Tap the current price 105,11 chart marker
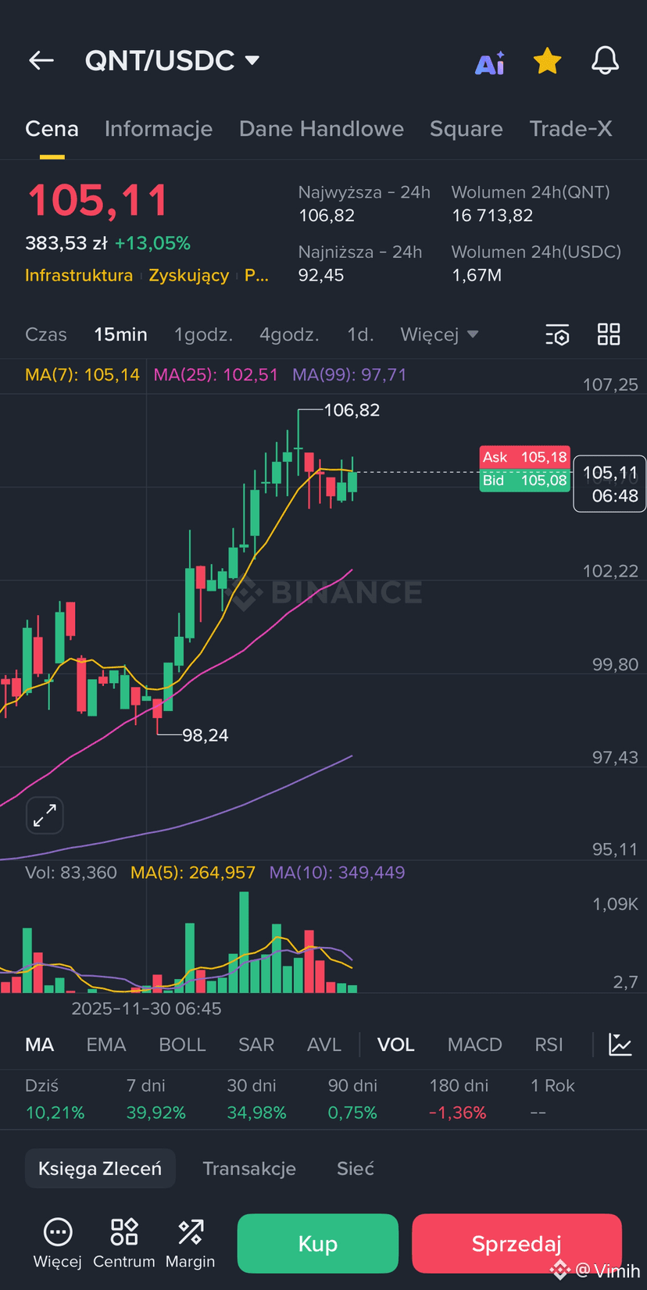This screenshot has width=647, height=1290. pos(609,484)
